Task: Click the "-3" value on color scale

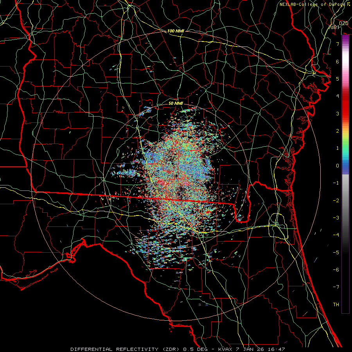Action: 336,217
